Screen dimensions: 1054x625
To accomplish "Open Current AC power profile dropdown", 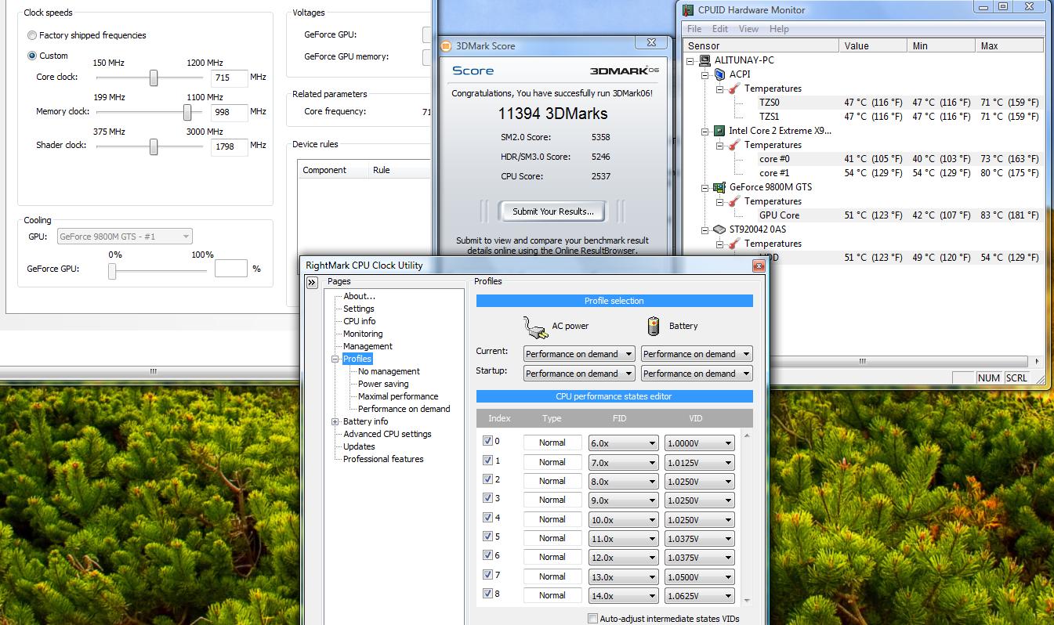I will tap(579, 354).
